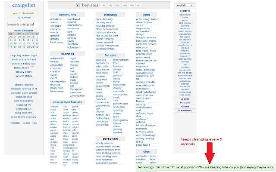The image size is (276, 172).
Task: Open casual encounters personals
Action: pos(107,163)
